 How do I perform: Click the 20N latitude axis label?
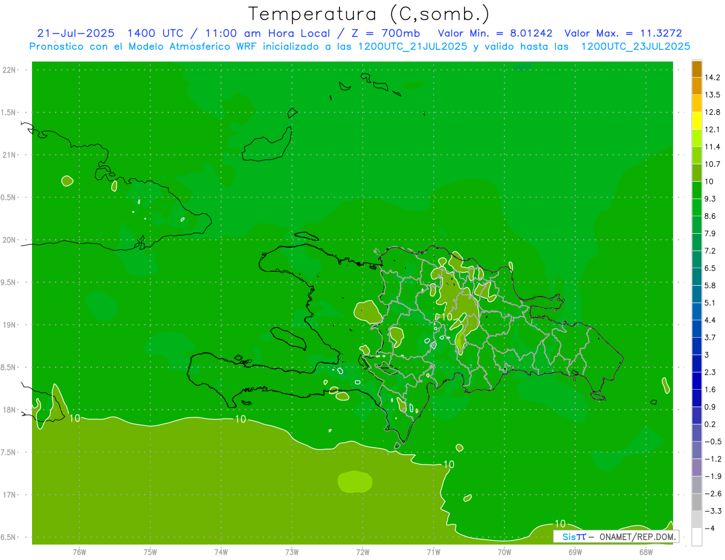9,240
